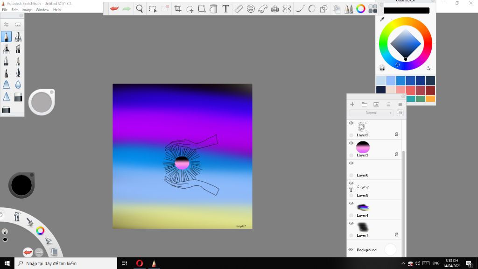Enable the French Curve guide
Viewport: 478px width, 269px height.
click(x=262, y=9)
